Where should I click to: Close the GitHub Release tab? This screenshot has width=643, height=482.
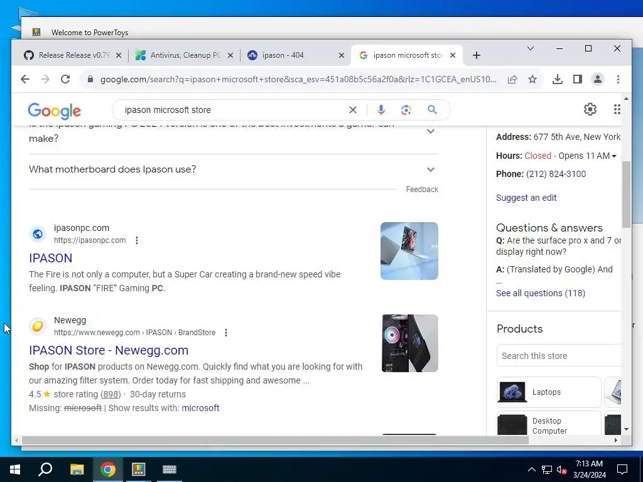pyautogui.click(x=119, y=55)
